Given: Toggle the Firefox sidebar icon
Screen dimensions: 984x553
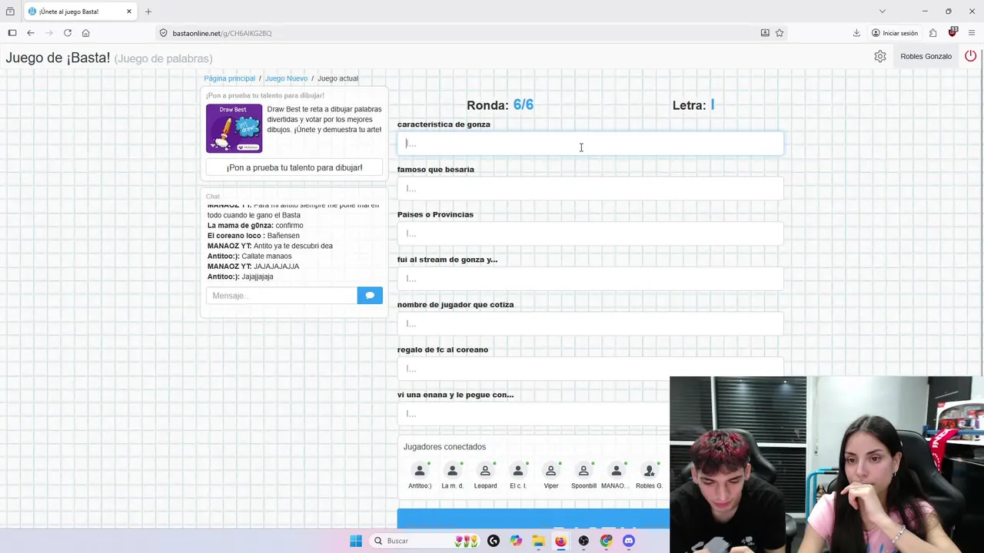Looking at the screenshot, I should [x=12, y=33].
